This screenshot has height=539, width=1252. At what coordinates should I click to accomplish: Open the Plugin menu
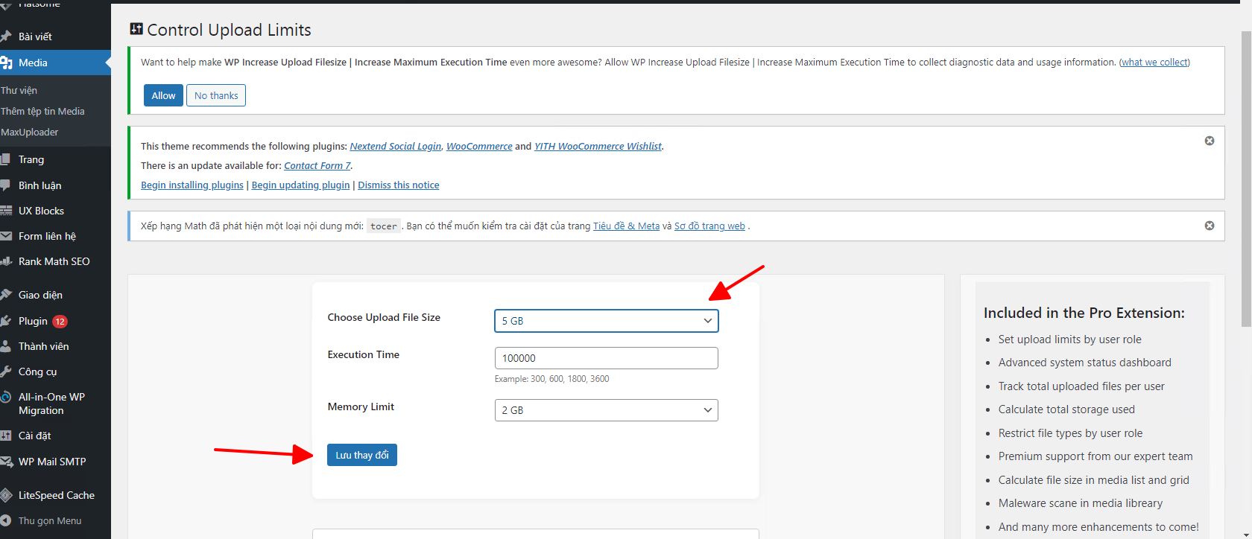coord(33,321)
